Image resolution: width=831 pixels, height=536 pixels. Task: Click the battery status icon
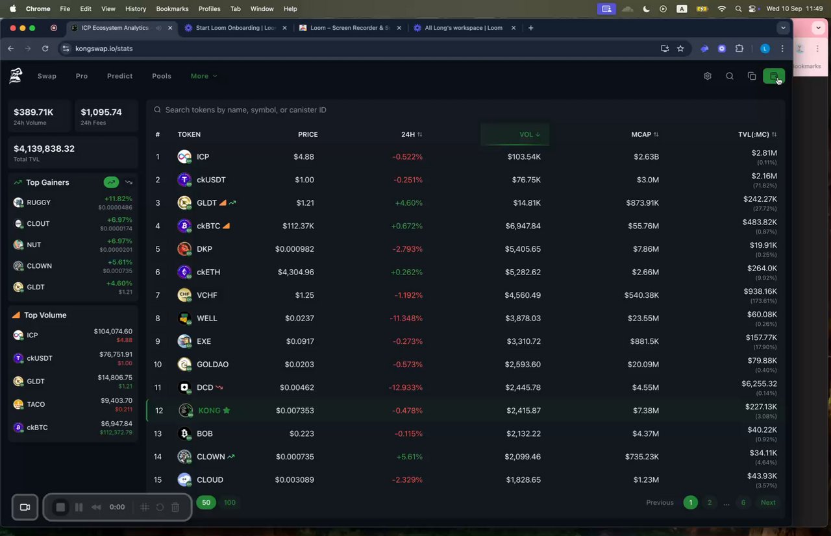point(702,8)
